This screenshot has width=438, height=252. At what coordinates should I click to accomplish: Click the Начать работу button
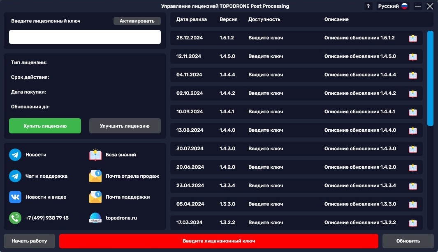(x=29, y=241)
